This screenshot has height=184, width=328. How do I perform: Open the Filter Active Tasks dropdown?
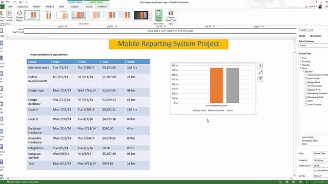pyautogui.click(x=320, y=153)
